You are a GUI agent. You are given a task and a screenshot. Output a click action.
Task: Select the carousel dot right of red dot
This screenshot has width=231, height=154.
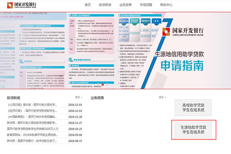(x=107, y=85)
